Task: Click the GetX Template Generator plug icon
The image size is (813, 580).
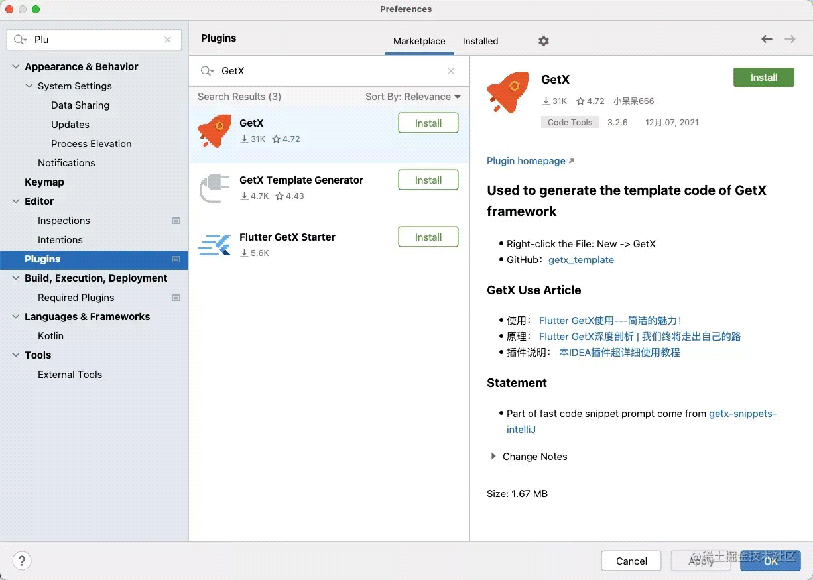Action: pyautogui.click(x=214, y=188)
